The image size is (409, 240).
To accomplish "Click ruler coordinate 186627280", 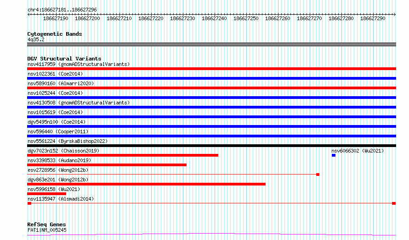I will [x=341, y=18].
